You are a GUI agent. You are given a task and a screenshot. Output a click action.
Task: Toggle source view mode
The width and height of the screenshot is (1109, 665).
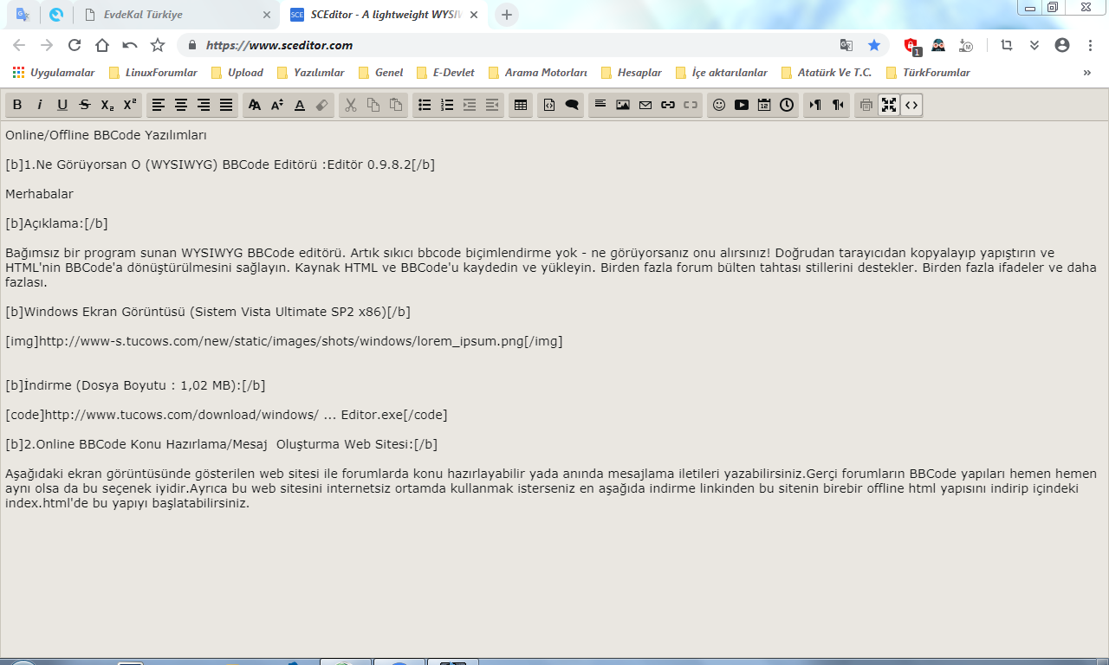tap(911, 105)
